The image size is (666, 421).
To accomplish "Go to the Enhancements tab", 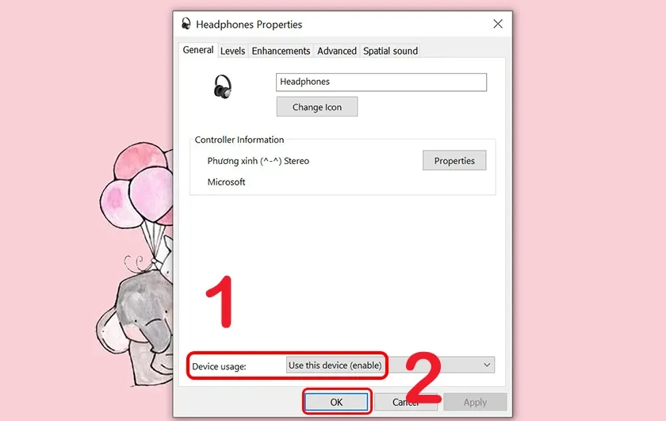I will (x=281, y=51).
